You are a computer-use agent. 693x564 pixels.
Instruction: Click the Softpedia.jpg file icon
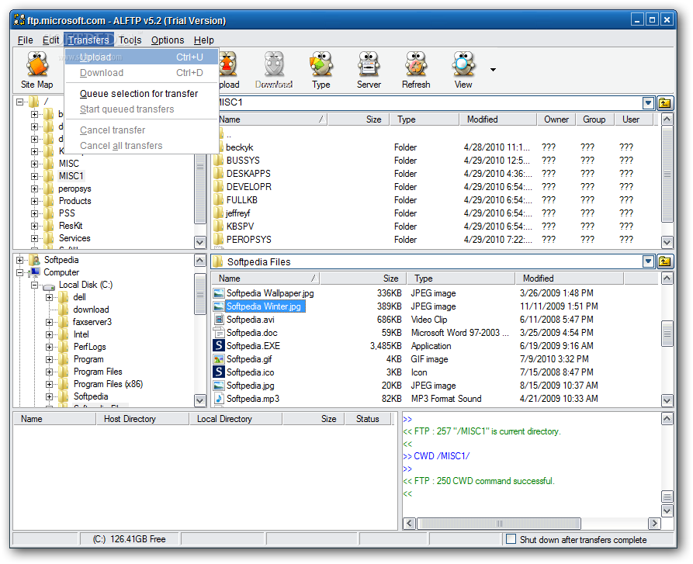point(218,386)
